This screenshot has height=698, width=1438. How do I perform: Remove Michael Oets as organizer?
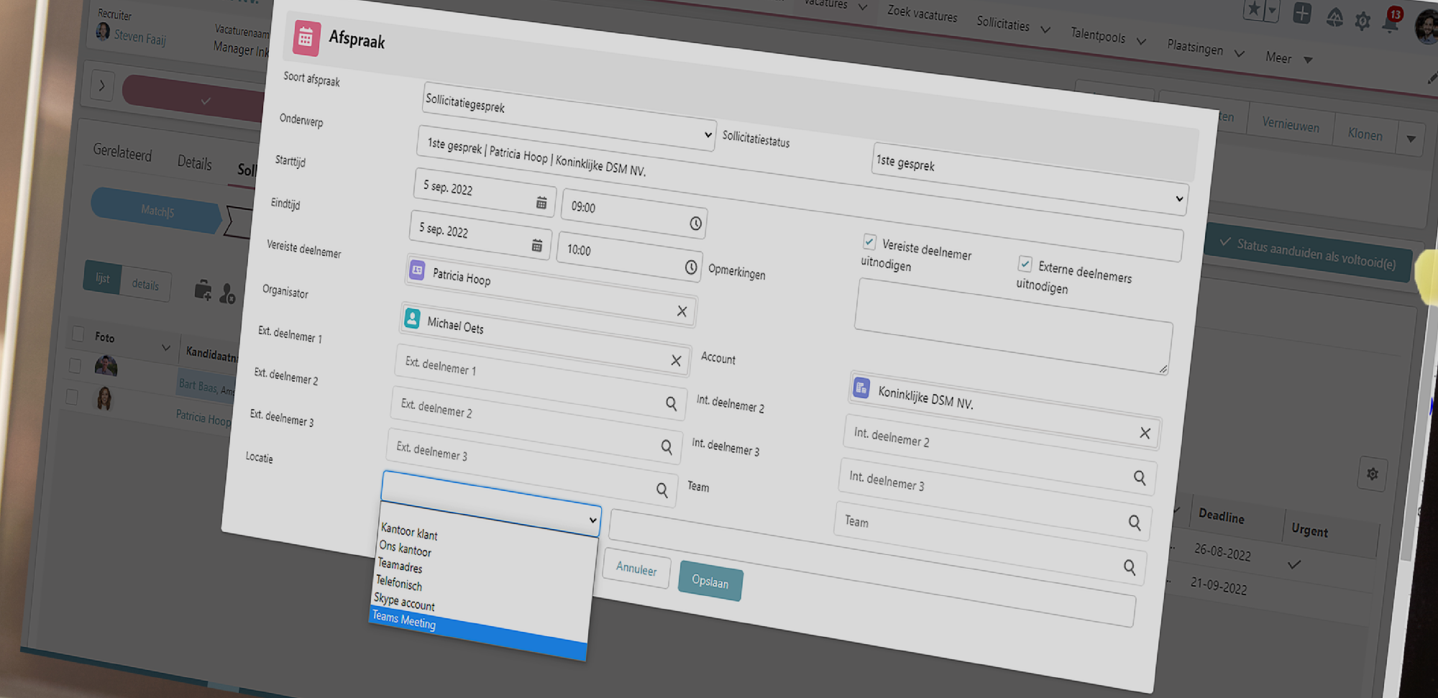coord(676,361)
